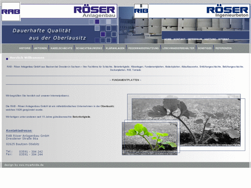
Task: Click the design by www.myartside.de link
Action: [x=24, y=165]
